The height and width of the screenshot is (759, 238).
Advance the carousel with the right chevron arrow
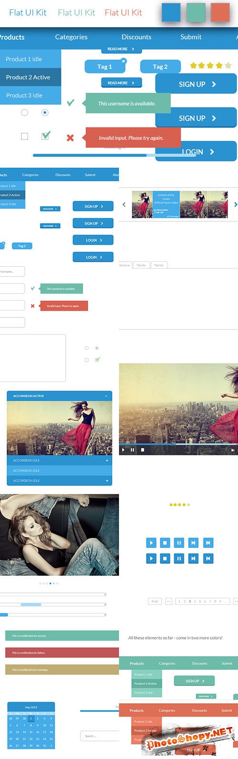coord(235,205)
